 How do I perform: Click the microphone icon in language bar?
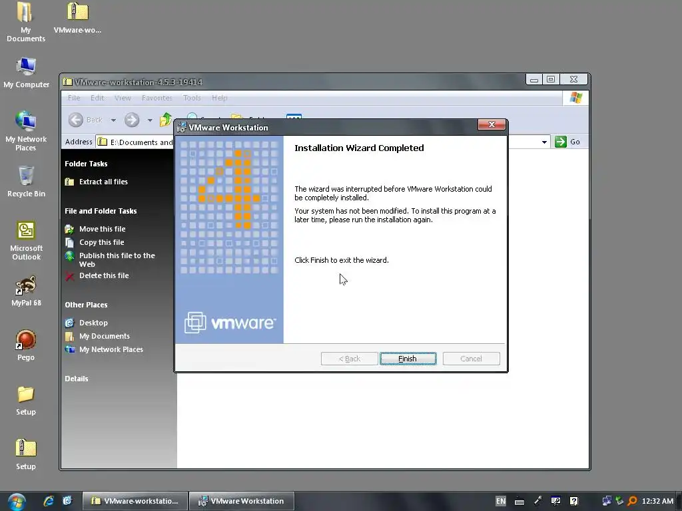point(538,501)
